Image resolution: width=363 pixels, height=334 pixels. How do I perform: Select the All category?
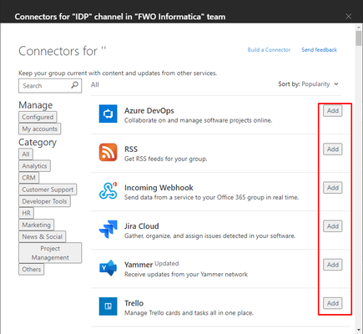click(26, 154)
